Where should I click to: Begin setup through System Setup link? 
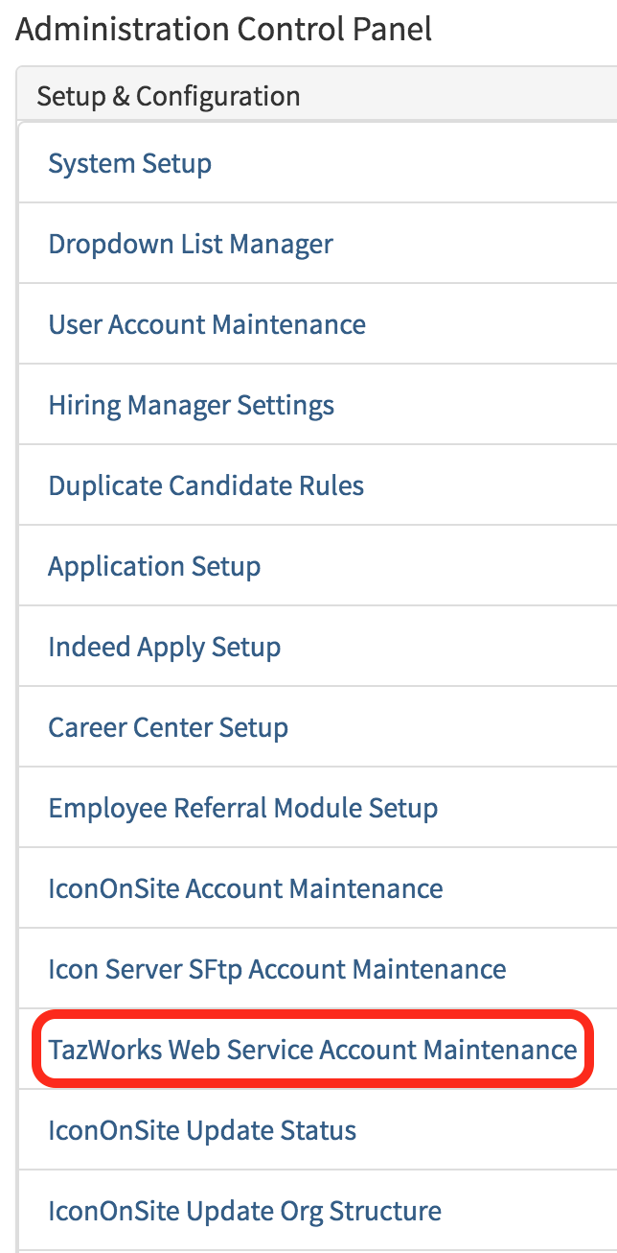pos(129,162)
